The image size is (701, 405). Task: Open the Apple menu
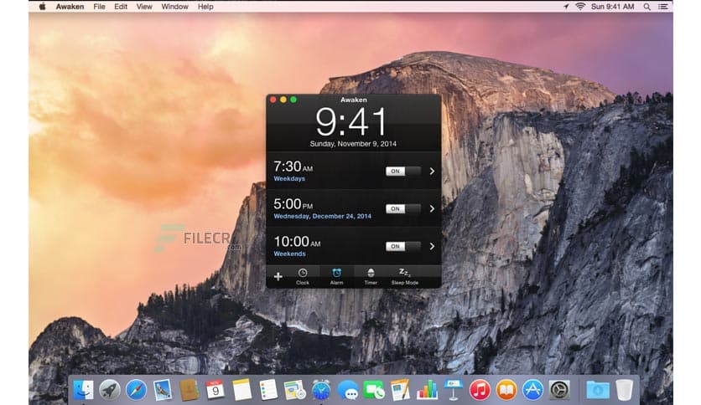[43, 6]
